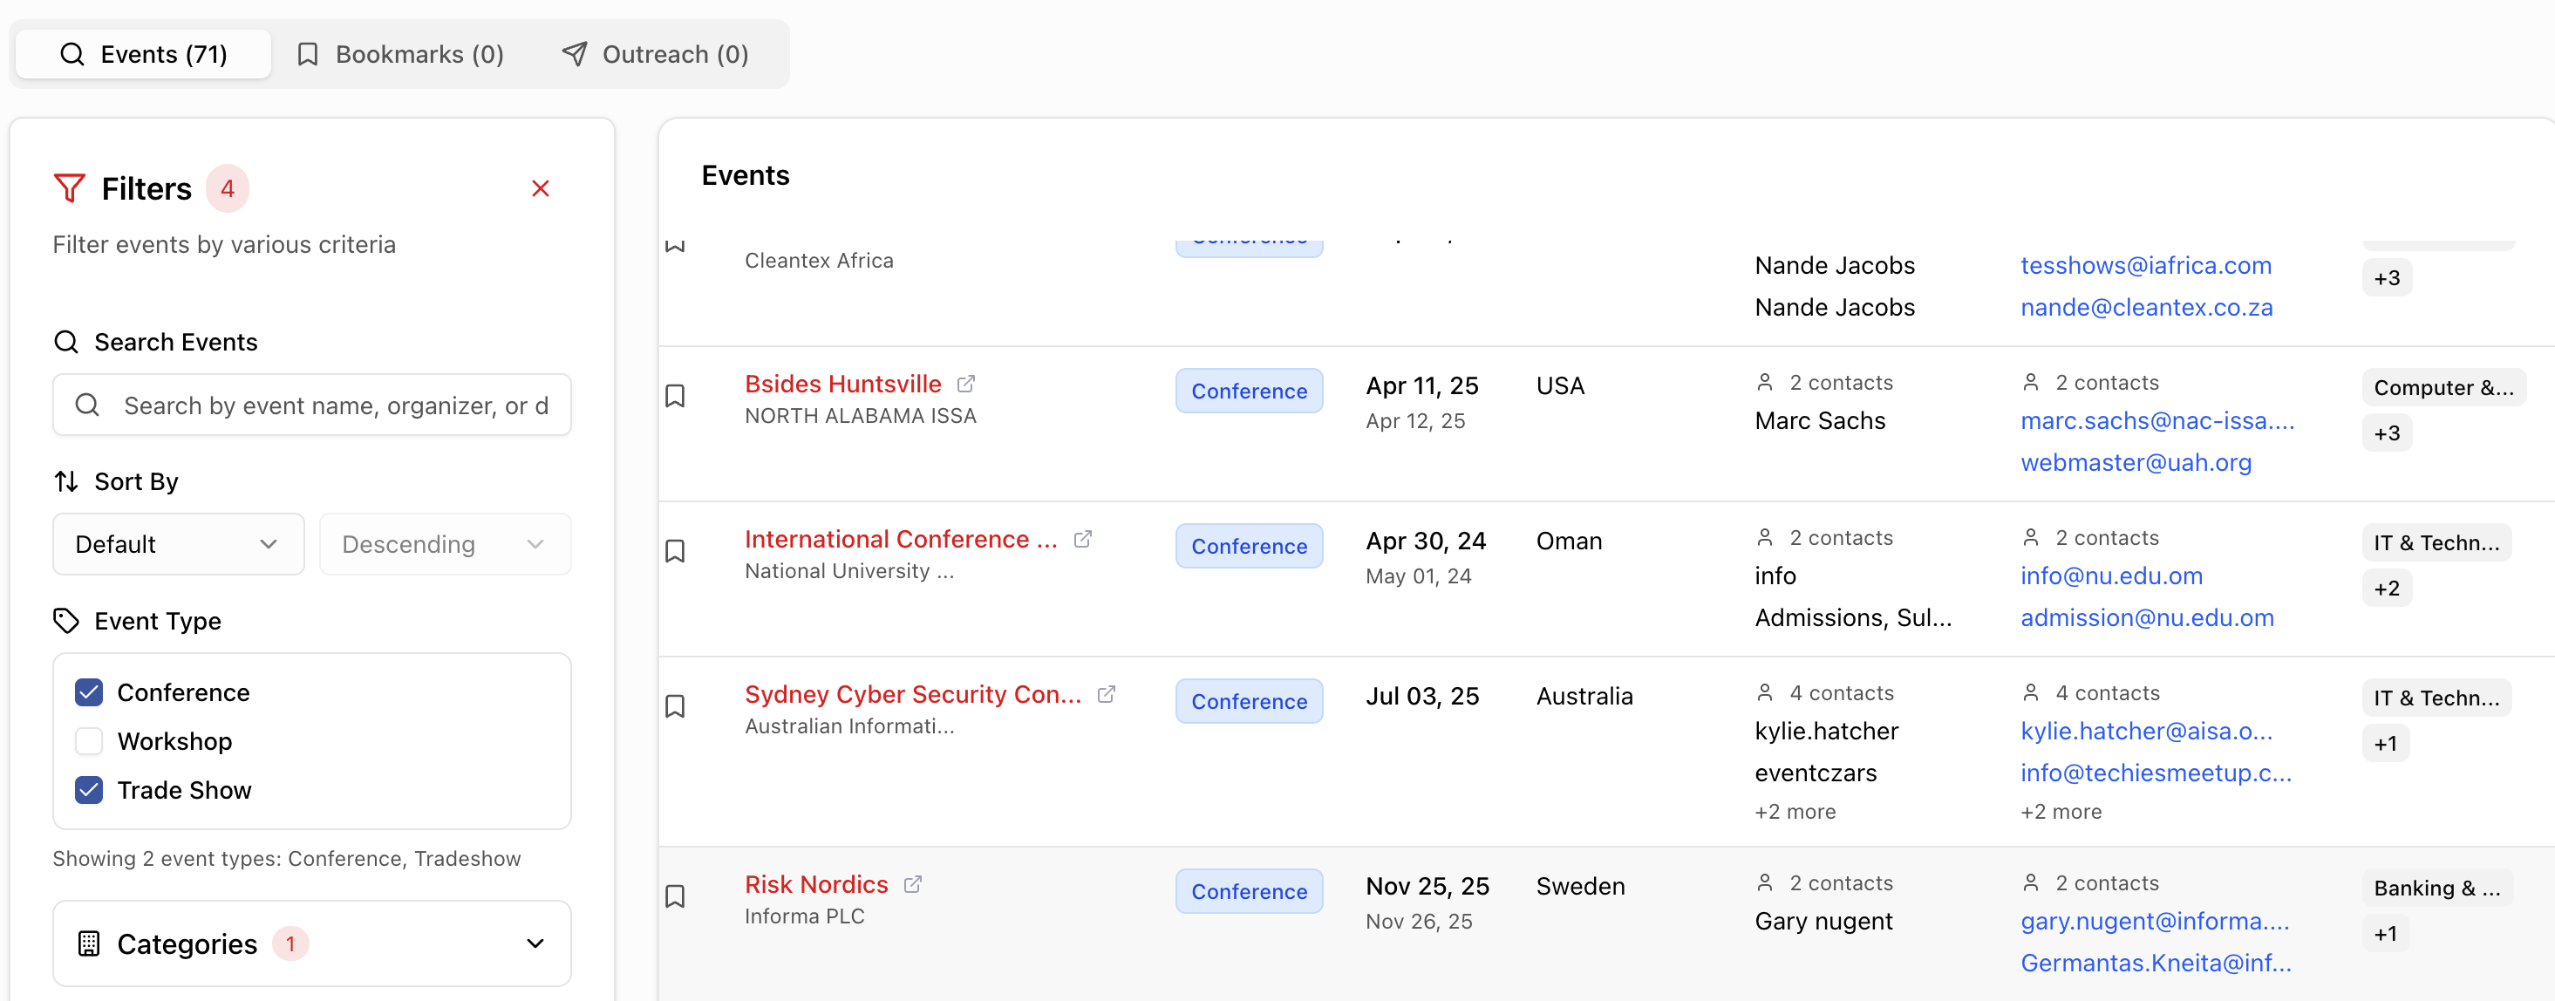Expand the Categories filter section

tap(311, 943)
